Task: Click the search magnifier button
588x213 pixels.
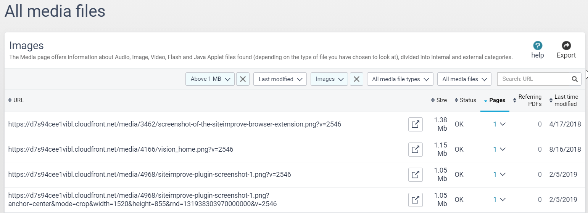Action: 575,79
